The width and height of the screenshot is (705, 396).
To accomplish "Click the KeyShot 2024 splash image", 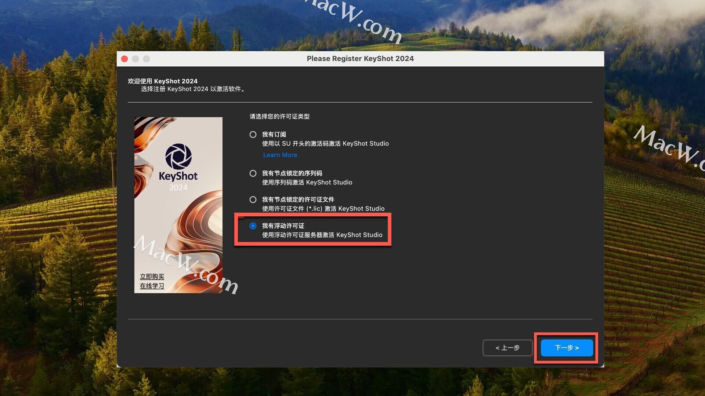I will point(178,205).
